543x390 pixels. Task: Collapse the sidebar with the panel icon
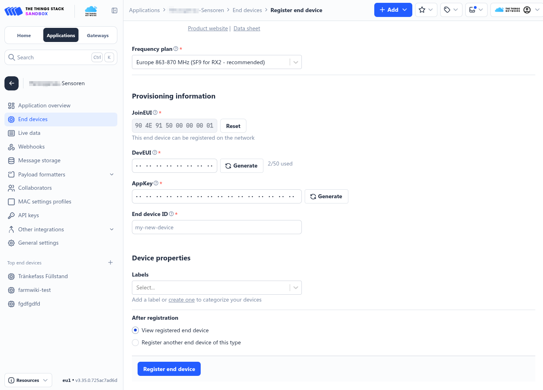[x=115, y=10]
